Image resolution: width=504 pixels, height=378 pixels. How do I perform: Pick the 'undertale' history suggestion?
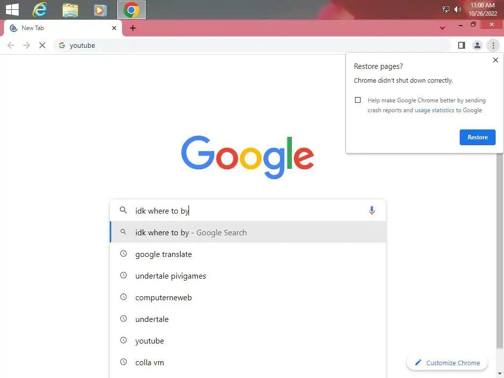coord(248,319)
